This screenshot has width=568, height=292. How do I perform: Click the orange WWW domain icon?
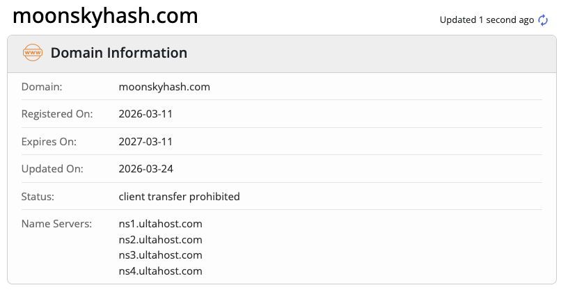point(33,53)
